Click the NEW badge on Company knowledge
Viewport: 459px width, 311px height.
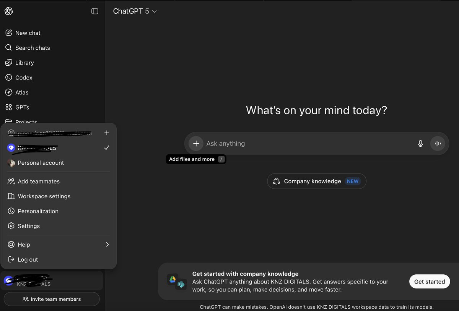[353, 181]
